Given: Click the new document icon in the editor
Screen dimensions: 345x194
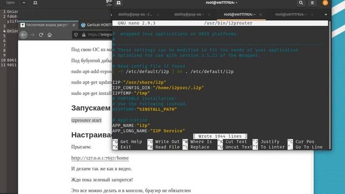Looking at the screenshot, I should coord(35,3).
